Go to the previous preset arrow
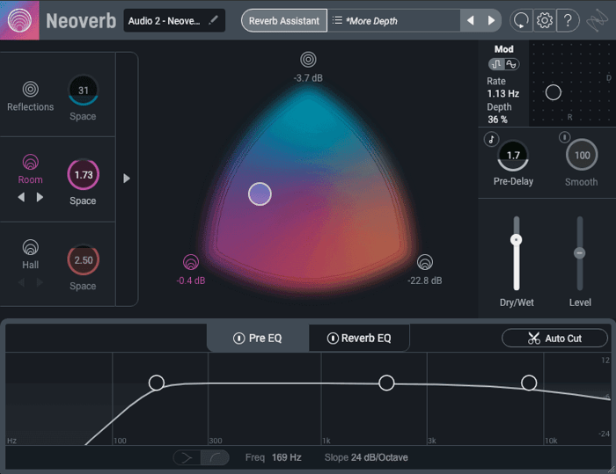This screenshot has width=616, height=474. [x=470, y=20]
